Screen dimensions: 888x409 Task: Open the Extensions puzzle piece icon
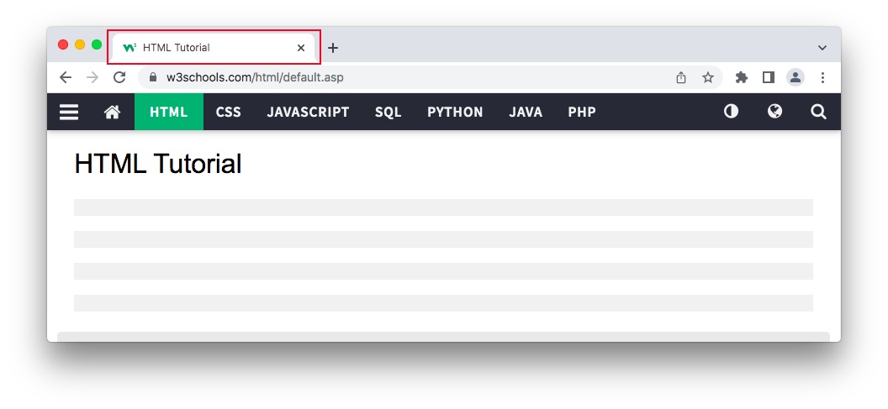pos(741,77)
